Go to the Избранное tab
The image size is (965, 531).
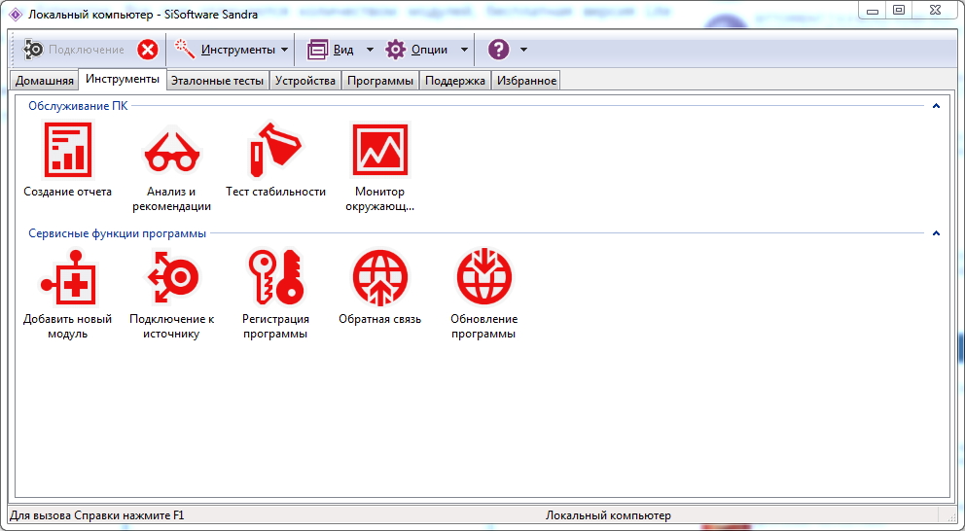coord(526,81)
